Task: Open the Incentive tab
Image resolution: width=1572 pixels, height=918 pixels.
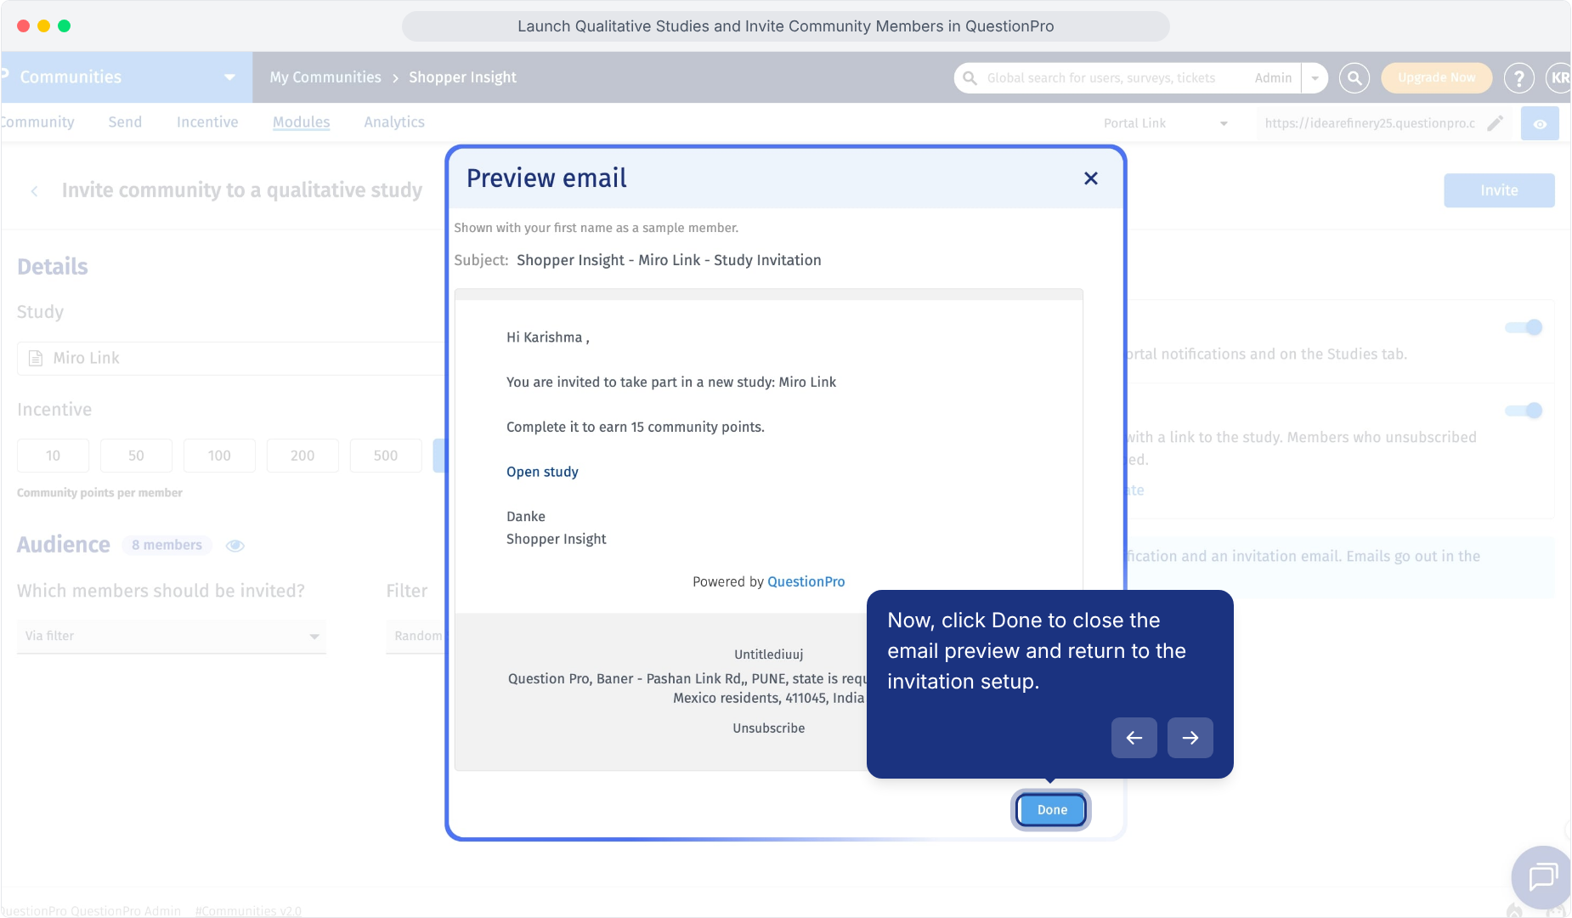Action: [x=207, y=122]
